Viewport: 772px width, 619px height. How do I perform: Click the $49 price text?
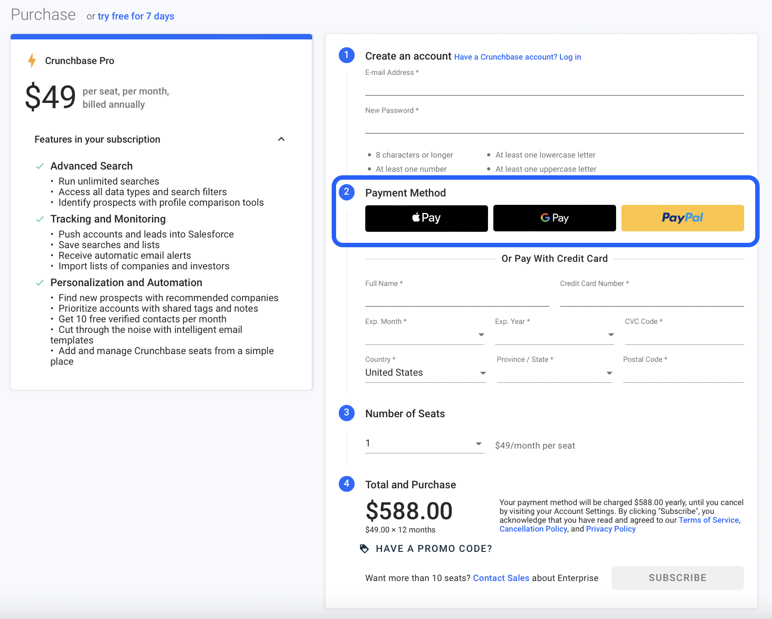pyautogui.click(x=50, y=97)
